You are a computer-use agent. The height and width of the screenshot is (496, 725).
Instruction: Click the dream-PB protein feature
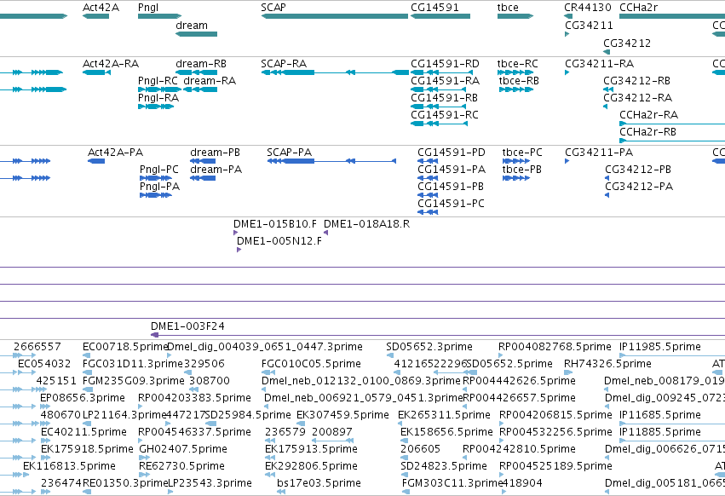(203, 161)
